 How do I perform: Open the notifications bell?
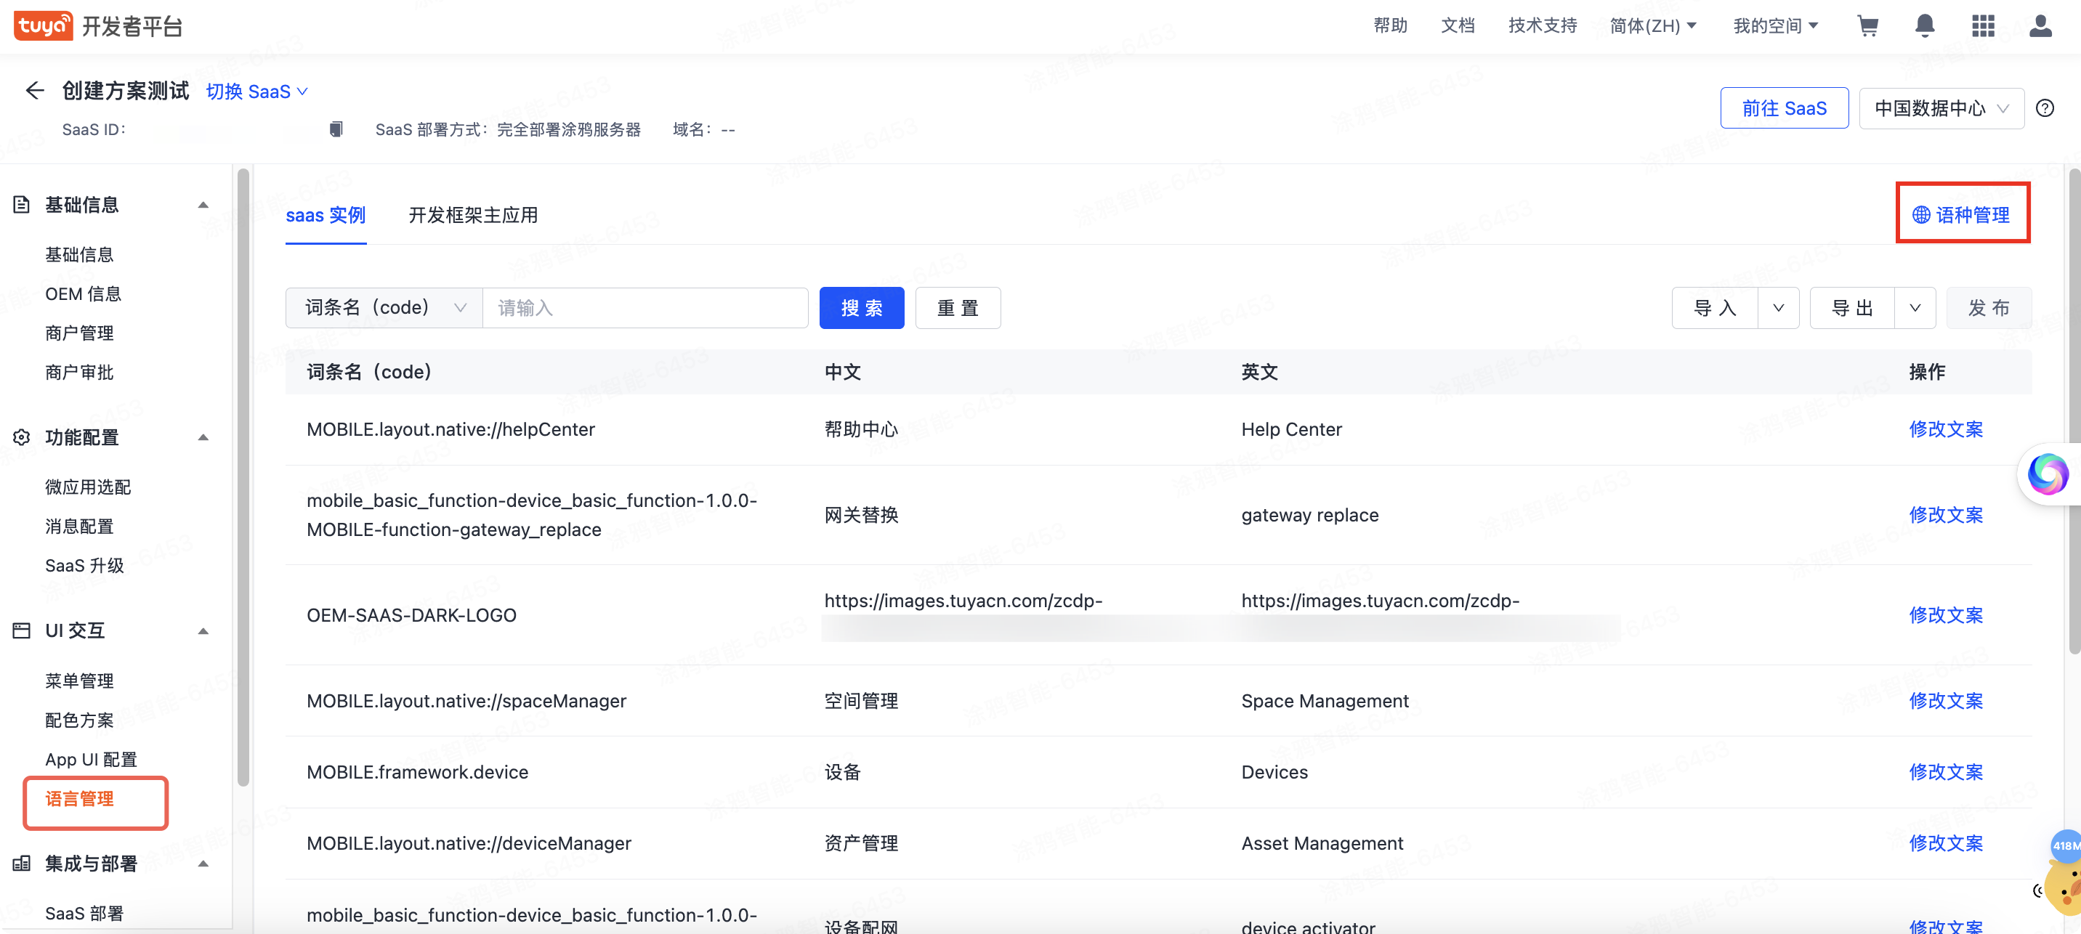1924,26
